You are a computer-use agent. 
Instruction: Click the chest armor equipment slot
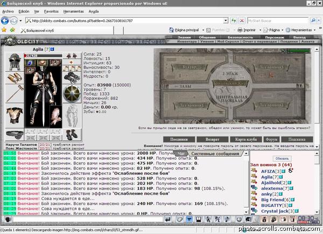pyautogui.click(x=15, y=115)
